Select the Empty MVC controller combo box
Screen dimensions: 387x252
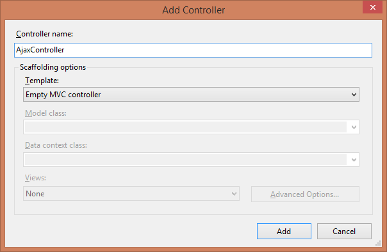pyautogui.click(x=191, y=95)
